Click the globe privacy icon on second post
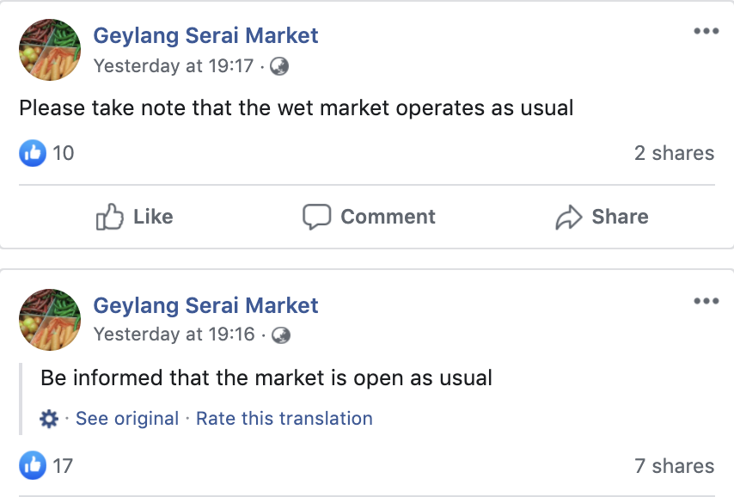The image size is (734, 497). [x=280, y=334]
